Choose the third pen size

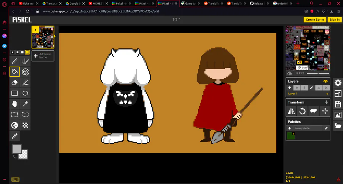(22, 52)
